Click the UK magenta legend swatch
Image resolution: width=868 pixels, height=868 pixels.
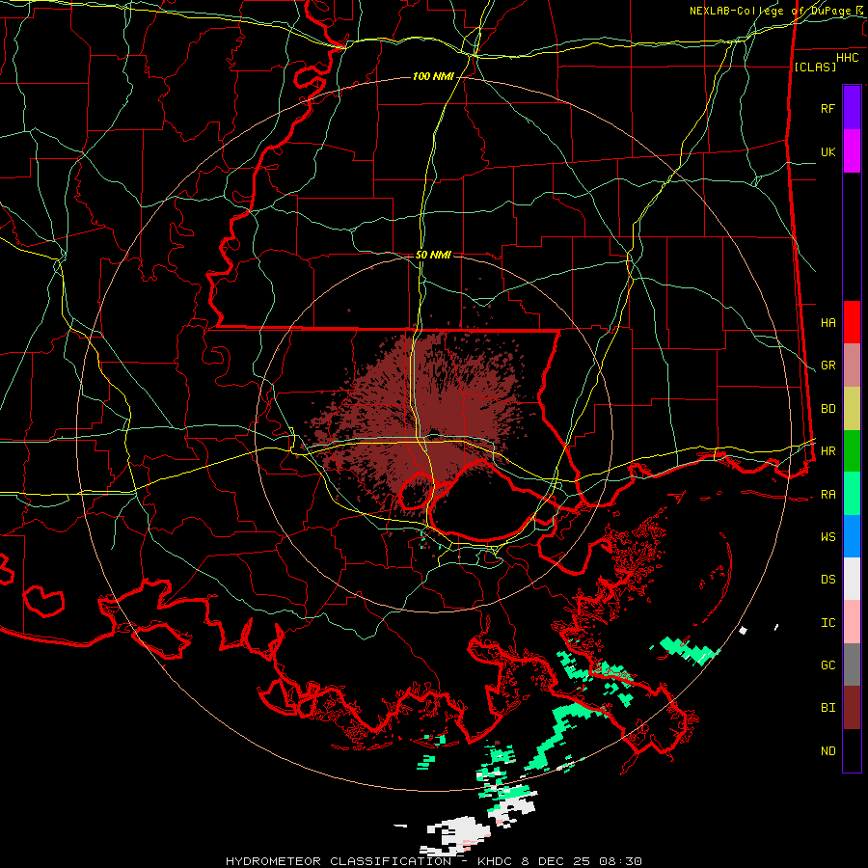click(852, 151)
